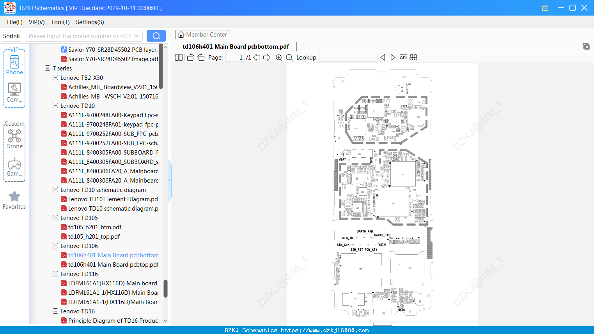
Task: Collapse the Lenovo TD106 node
Action: pyautogui.click(x=55, y=246)
